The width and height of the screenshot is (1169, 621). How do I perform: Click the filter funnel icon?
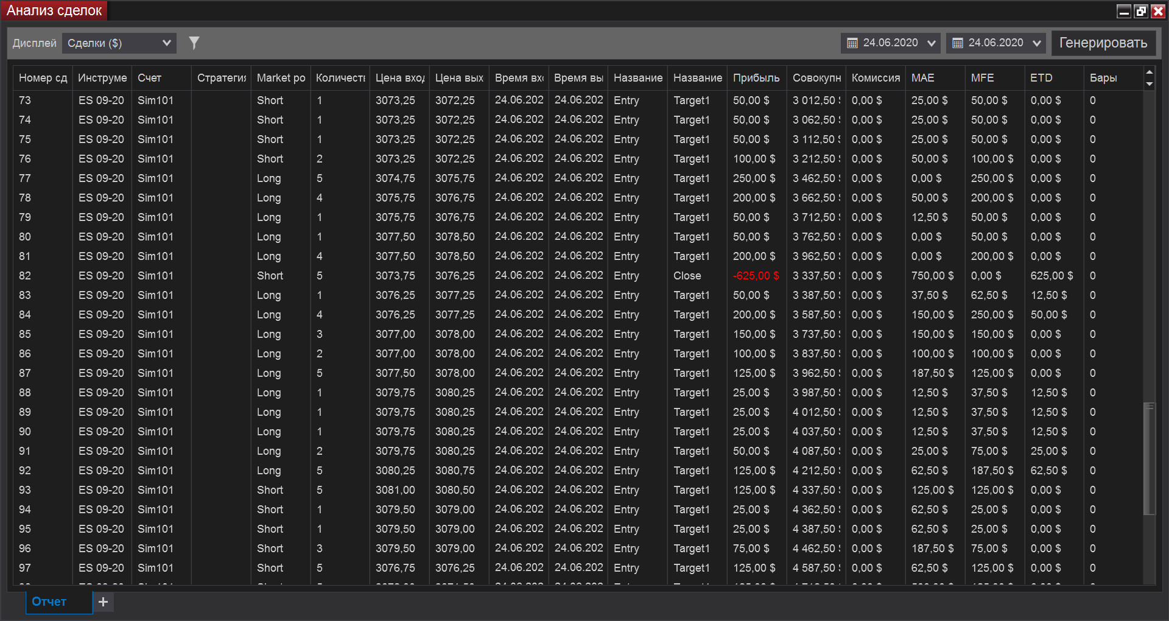coord(194,43)
